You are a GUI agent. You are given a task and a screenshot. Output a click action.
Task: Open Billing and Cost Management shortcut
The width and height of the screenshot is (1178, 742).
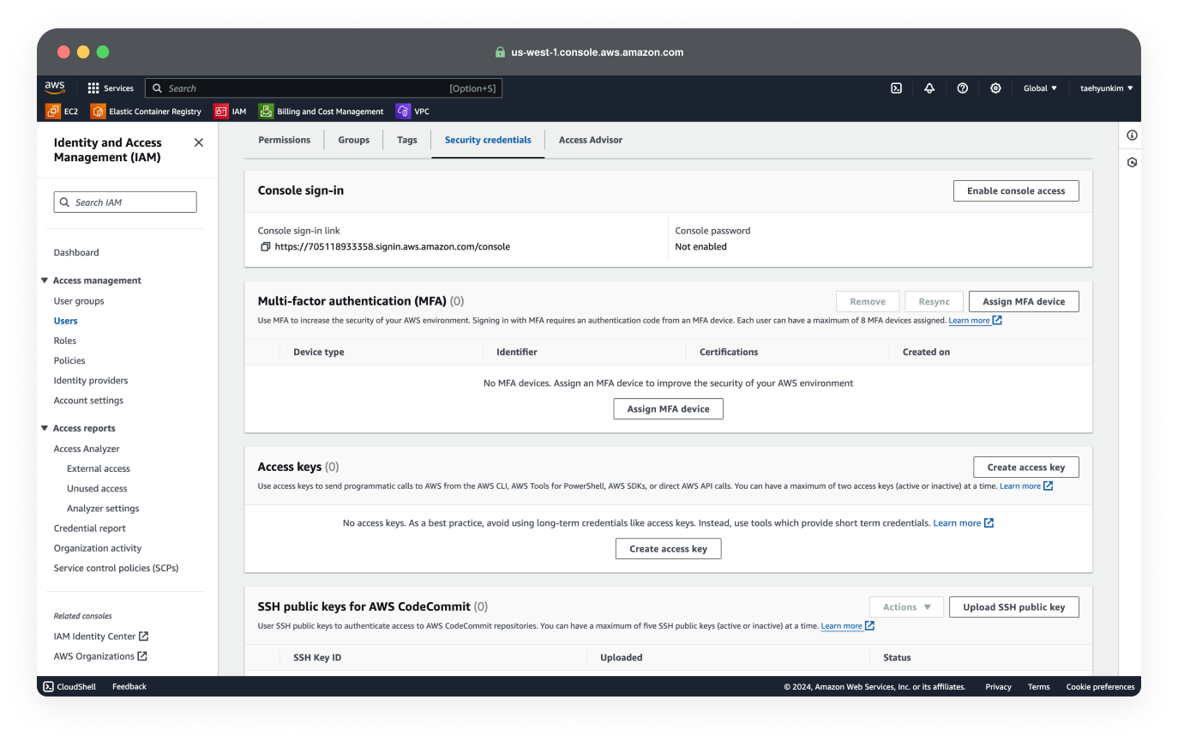320,111
